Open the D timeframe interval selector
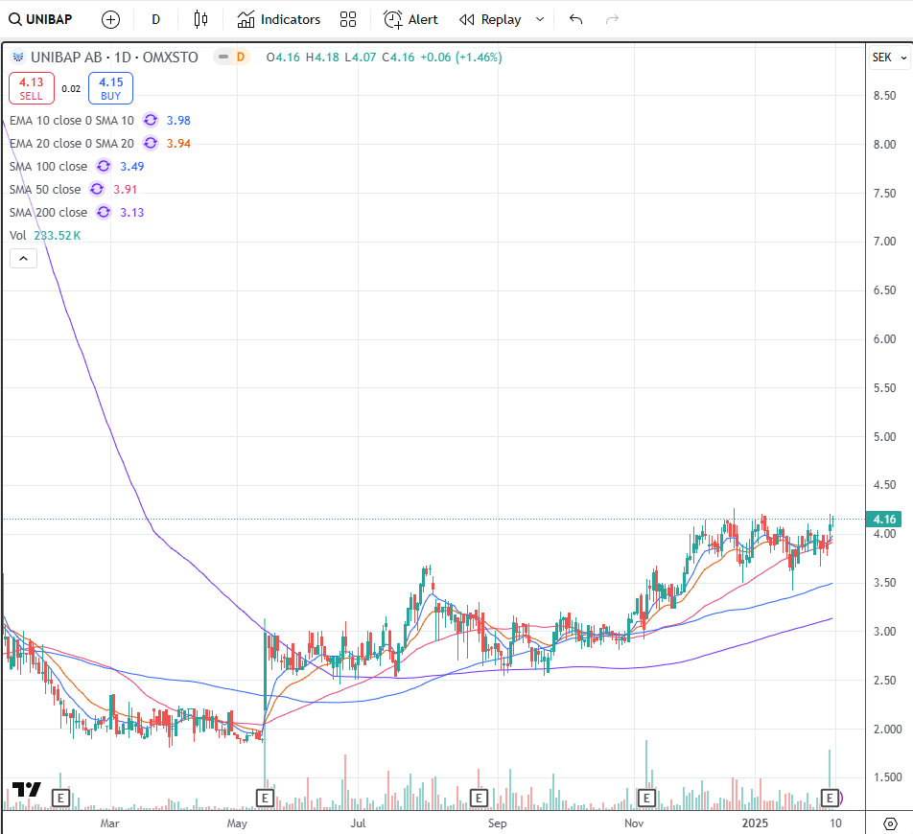This screenshot has width=913, height=834. coord(156,19)
